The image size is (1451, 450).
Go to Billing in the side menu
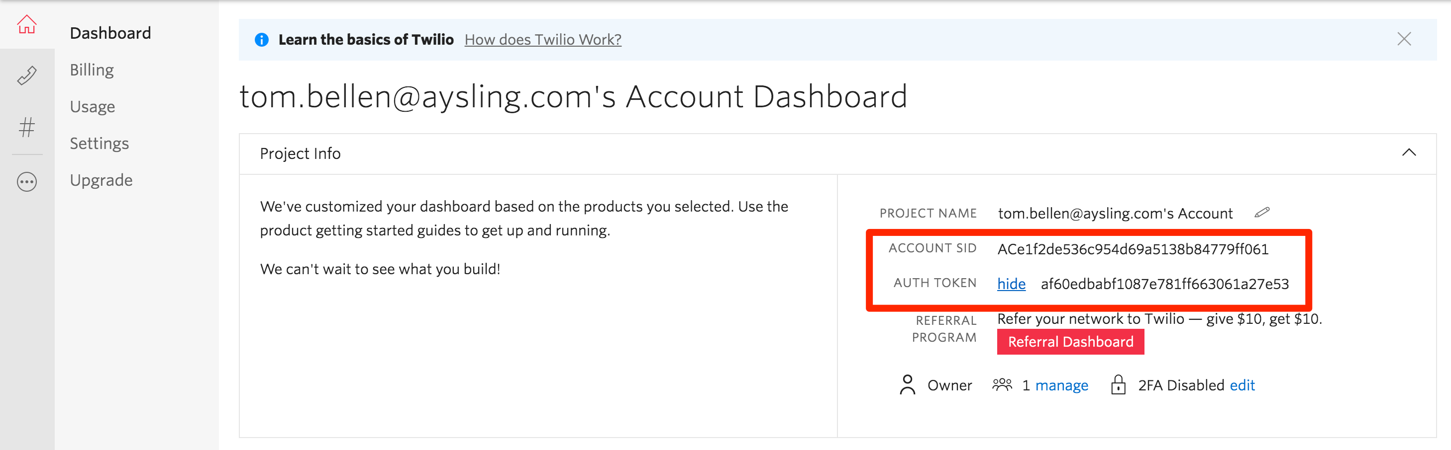92,70
